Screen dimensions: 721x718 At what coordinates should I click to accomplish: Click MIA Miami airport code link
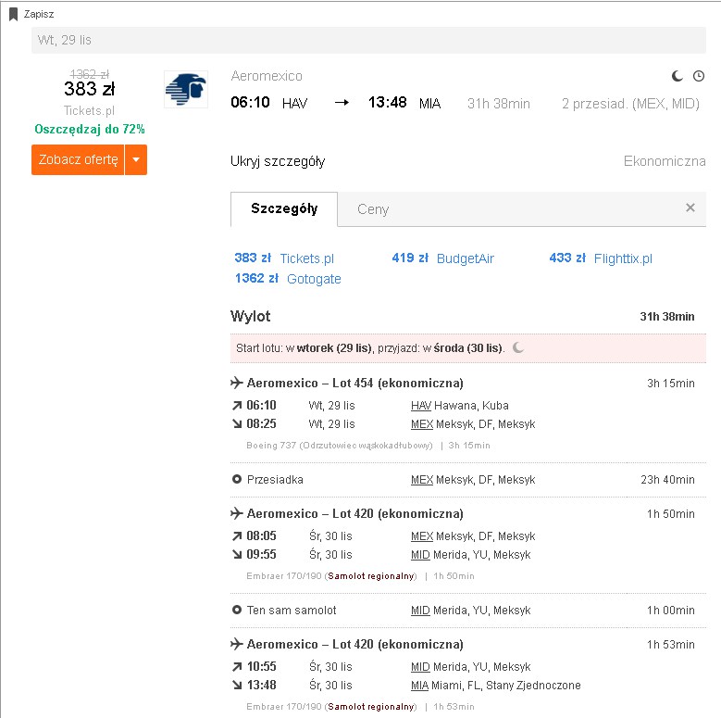coord(419,686)
